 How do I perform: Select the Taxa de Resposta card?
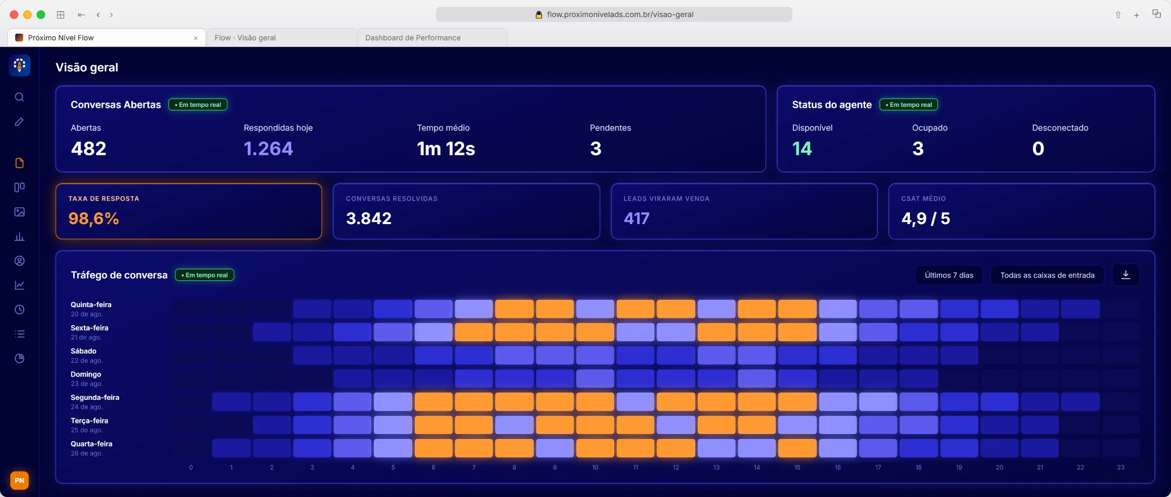[x=189, y=211]
